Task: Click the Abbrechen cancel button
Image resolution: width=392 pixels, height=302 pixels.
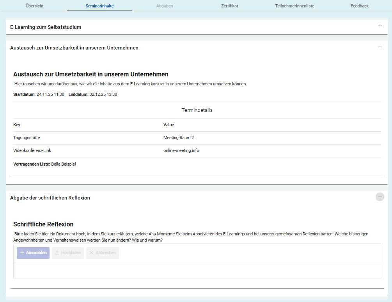Action: [103, 253]
